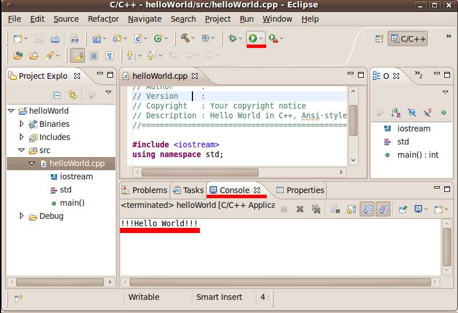Click the C/C++ perspective button
Image resolution: width=458 pixels, height=313 pixels.
pos(408,39)
